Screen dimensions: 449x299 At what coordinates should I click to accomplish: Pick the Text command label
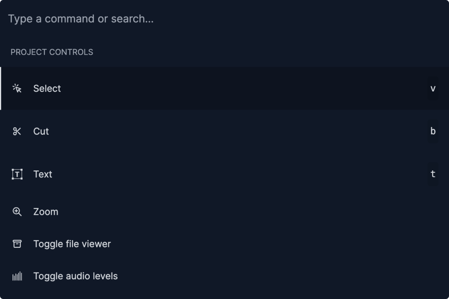tap(43, 174)
